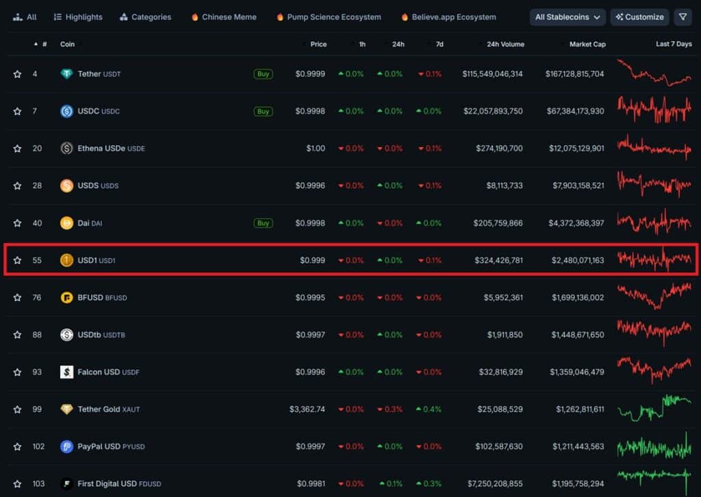Select Pump Science Ecosystem category
This screenshot has height=497, width=701.
[329, 17]
